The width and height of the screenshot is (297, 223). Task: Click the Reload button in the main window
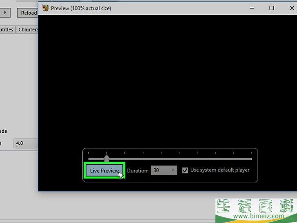(28, 13)
